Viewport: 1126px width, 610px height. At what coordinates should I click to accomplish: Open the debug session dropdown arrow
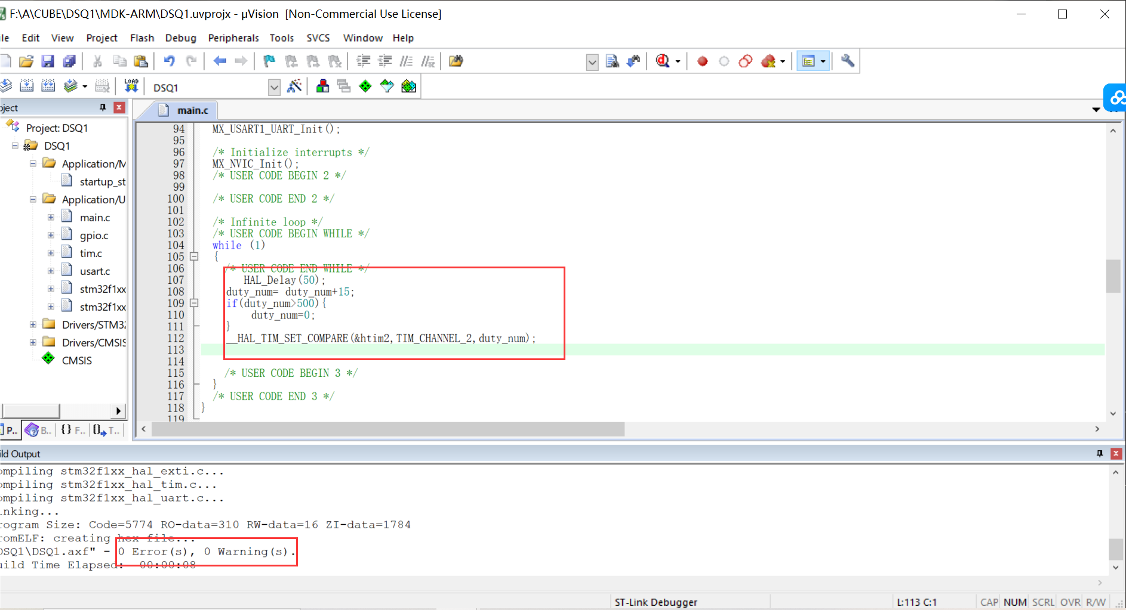678,61
